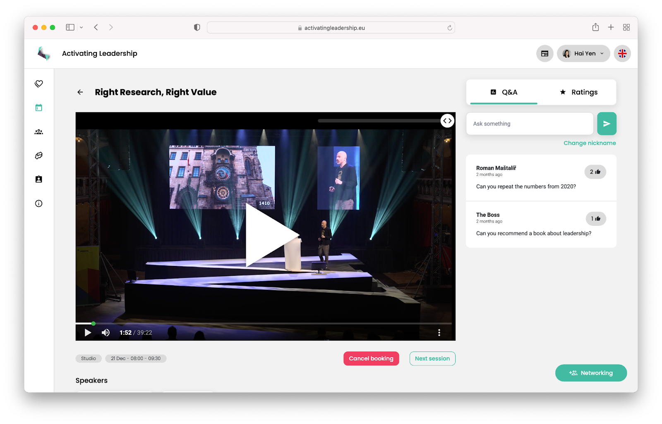Click Safari share icon
This screenshot has width=662, height=424.
(595, 27)
